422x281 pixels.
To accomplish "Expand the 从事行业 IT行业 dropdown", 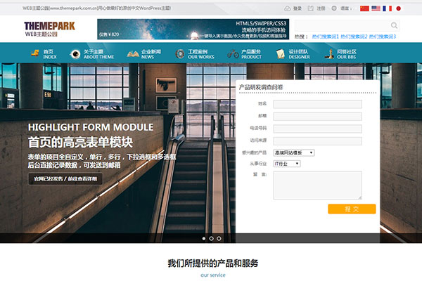I will click(x=286, y=164).
